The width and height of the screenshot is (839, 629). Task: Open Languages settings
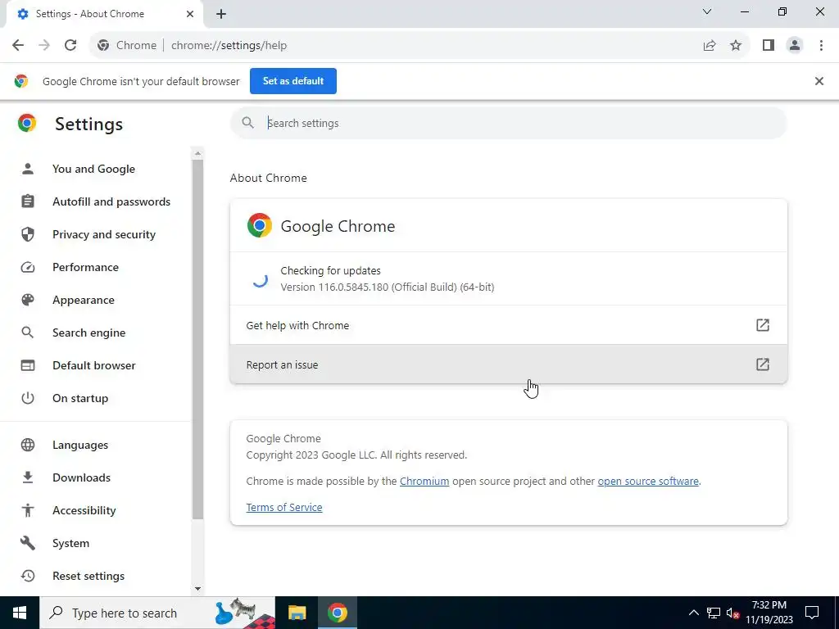click(x=80, y=445)
